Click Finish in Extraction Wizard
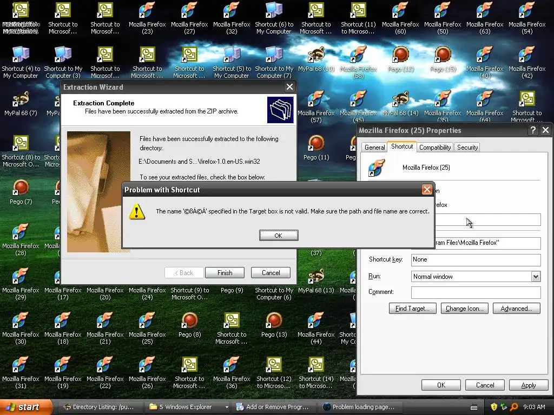554x415 pixels. tap(225, 273)
